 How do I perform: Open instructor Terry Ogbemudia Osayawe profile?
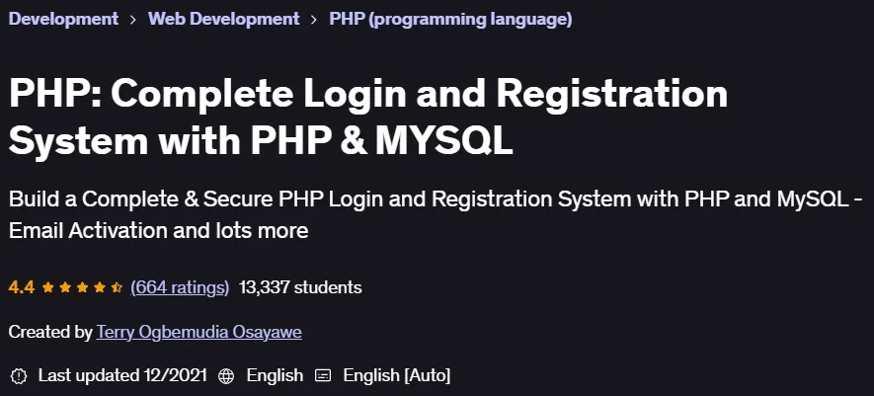pyautogui.click(x=199, y=333)
